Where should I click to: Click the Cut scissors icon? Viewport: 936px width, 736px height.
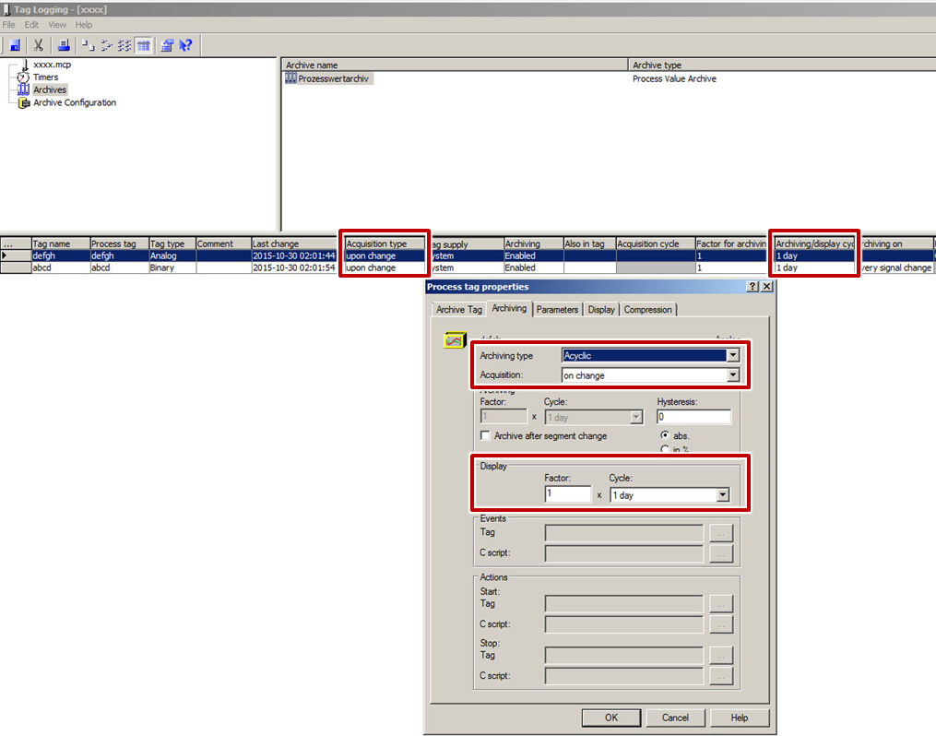39,45
